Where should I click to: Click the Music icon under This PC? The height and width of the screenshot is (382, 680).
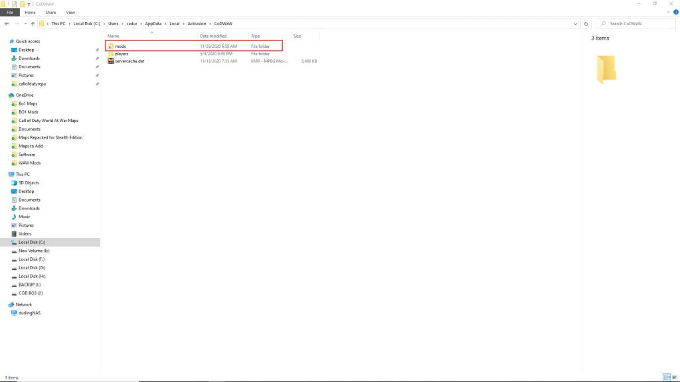(x=14, y=217)
